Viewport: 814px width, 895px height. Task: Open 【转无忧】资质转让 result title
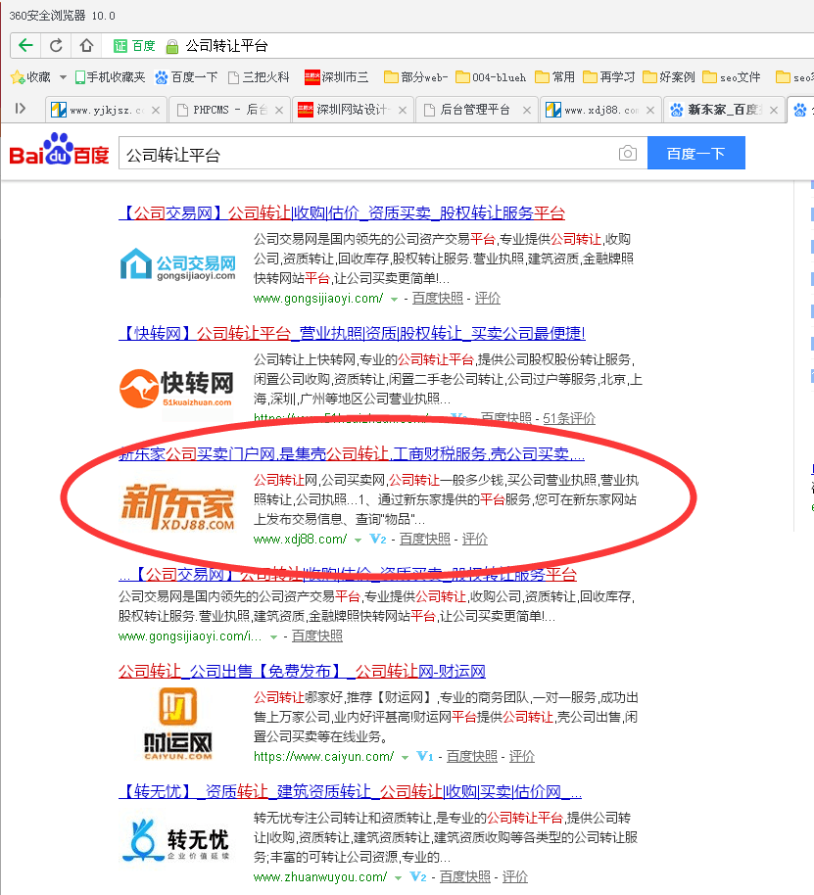pos(351,791)
